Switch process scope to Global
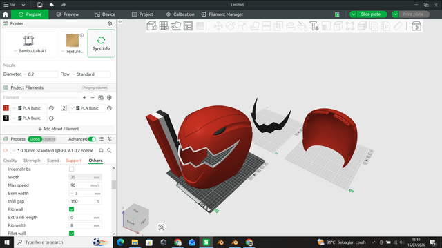The image size is (442, 248). 35,139
